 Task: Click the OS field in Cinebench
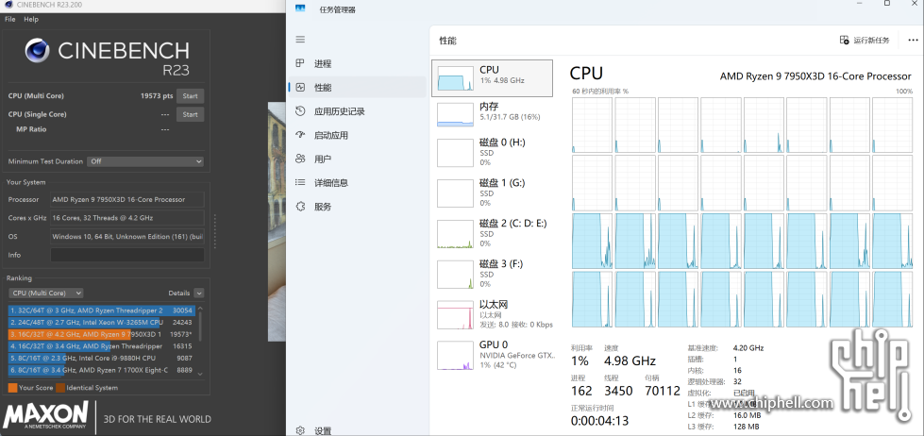point(127,236)
